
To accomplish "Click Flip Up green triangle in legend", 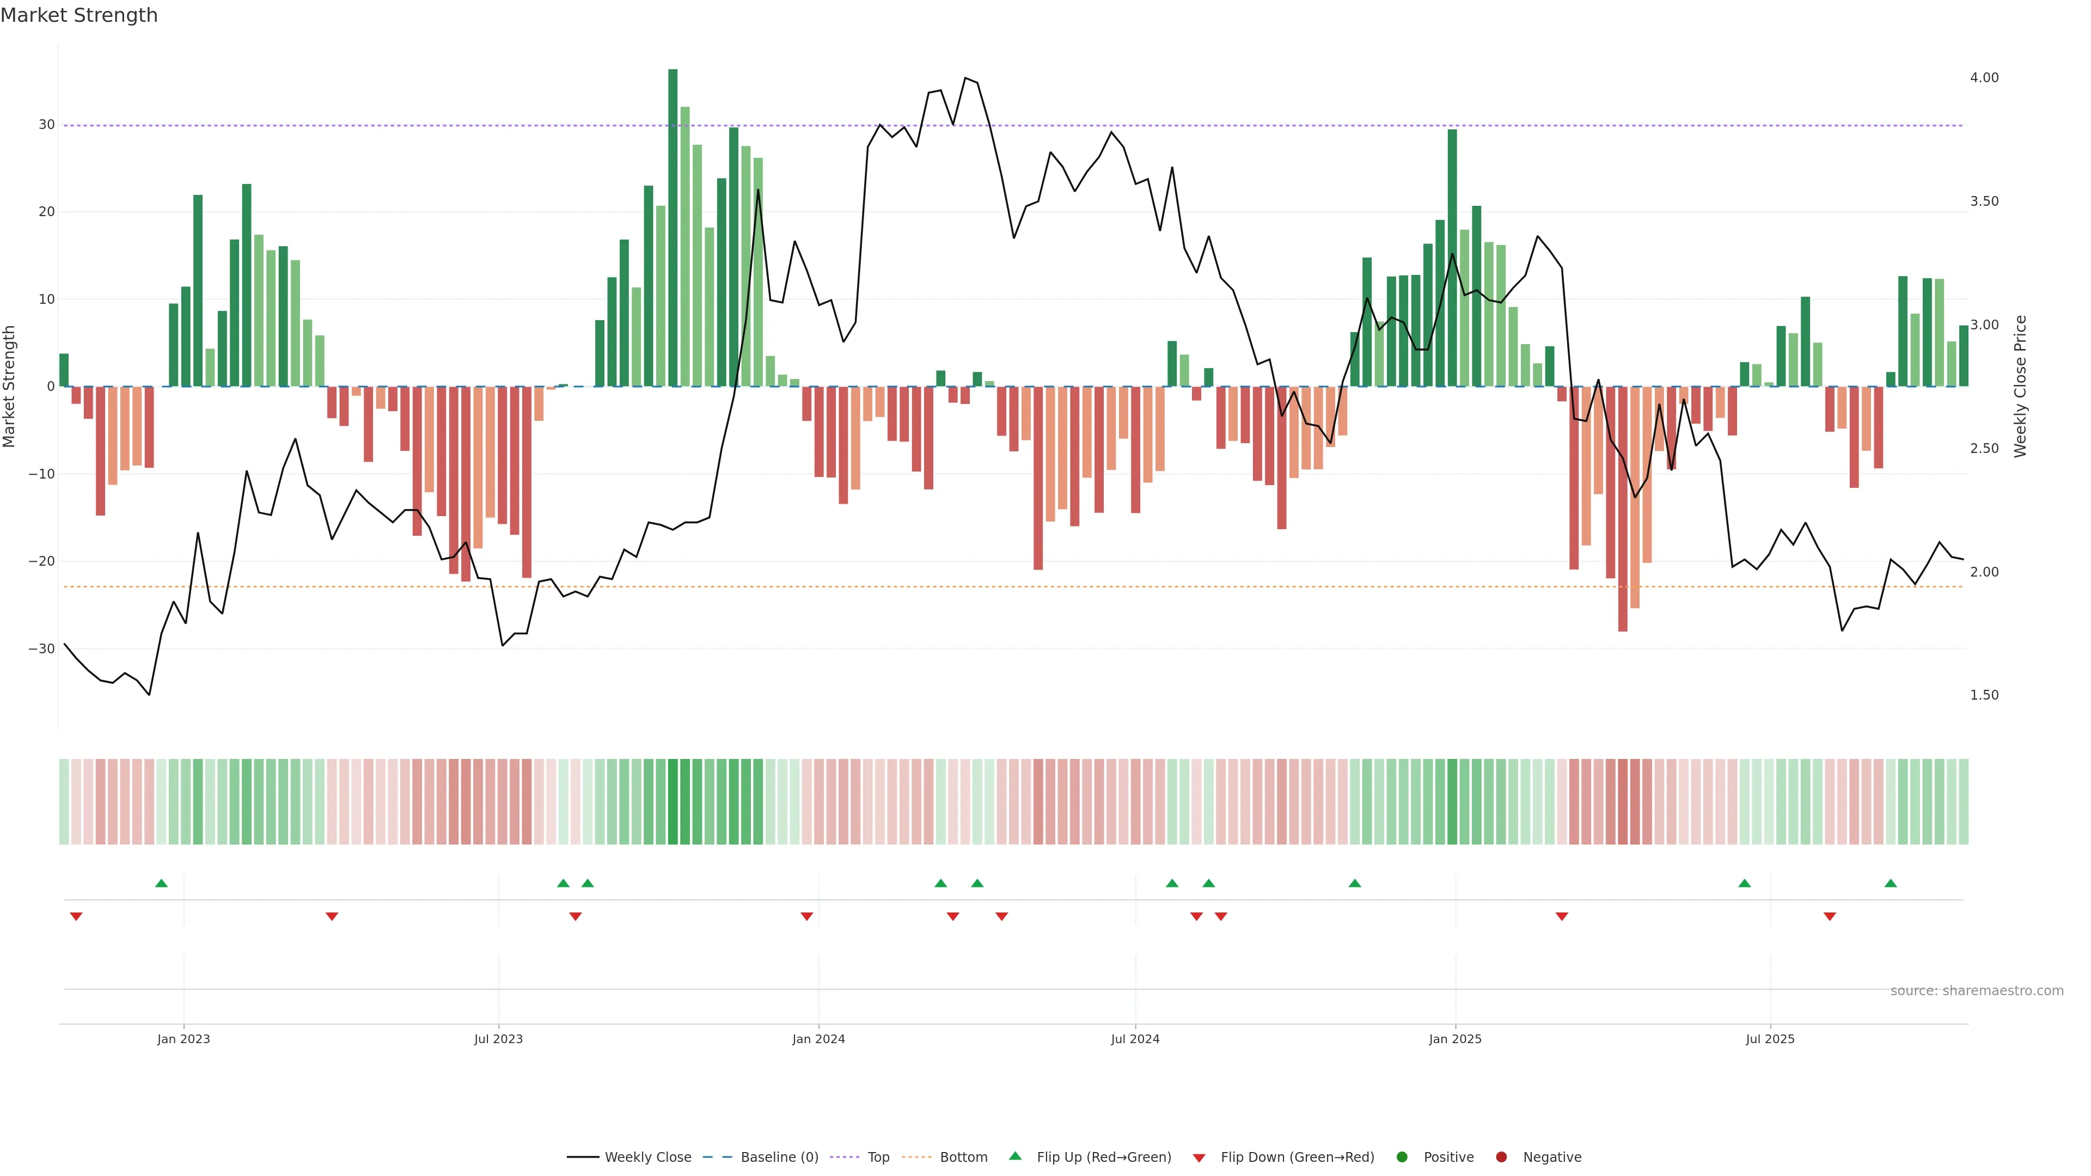I will point(1014,1156).
